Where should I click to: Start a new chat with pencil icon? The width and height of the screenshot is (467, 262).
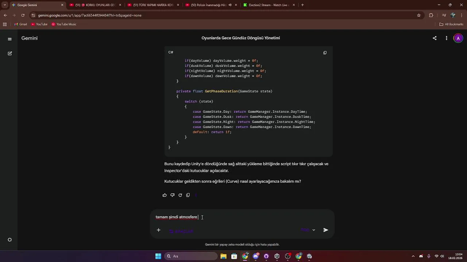click(x=10, y=53)
